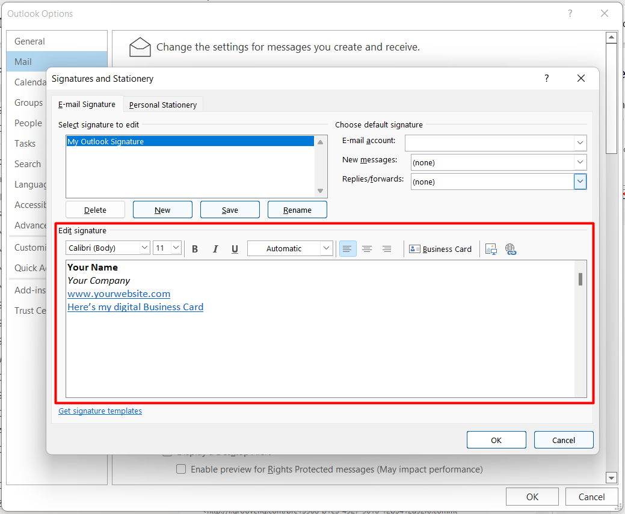Insert a hyperlink into signature
This screenshot has height=514, width=625.
(511, 249)
